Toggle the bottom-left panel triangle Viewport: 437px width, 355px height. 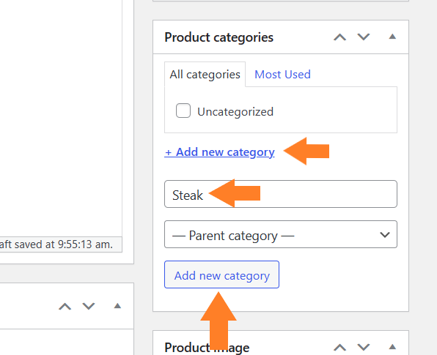click(117, 306)
